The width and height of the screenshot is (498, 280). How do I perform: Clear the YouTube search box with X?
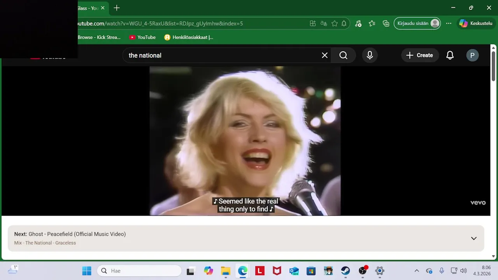click(x=324, y=55)
